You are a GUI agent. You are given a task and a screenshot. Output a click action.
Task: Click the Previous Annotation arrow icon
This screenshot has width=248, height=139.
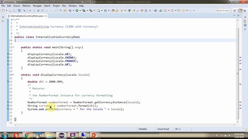pyautogui.click(x=172, y=10)
